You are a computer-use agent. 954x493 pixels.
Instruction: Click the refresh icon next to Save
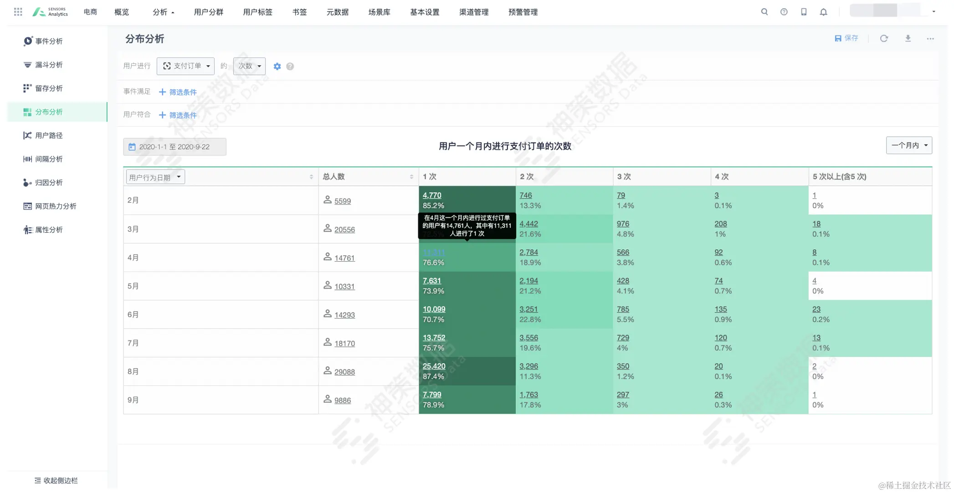coord(884,39)
